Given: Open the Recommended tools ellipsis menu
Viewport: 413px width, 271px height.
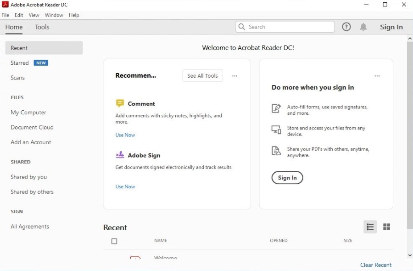Looking at the screenshot, I should (x=235, y=76).
